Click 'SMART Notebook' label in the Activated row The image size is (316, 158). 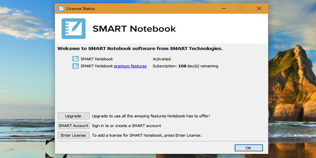coord(97,59)
